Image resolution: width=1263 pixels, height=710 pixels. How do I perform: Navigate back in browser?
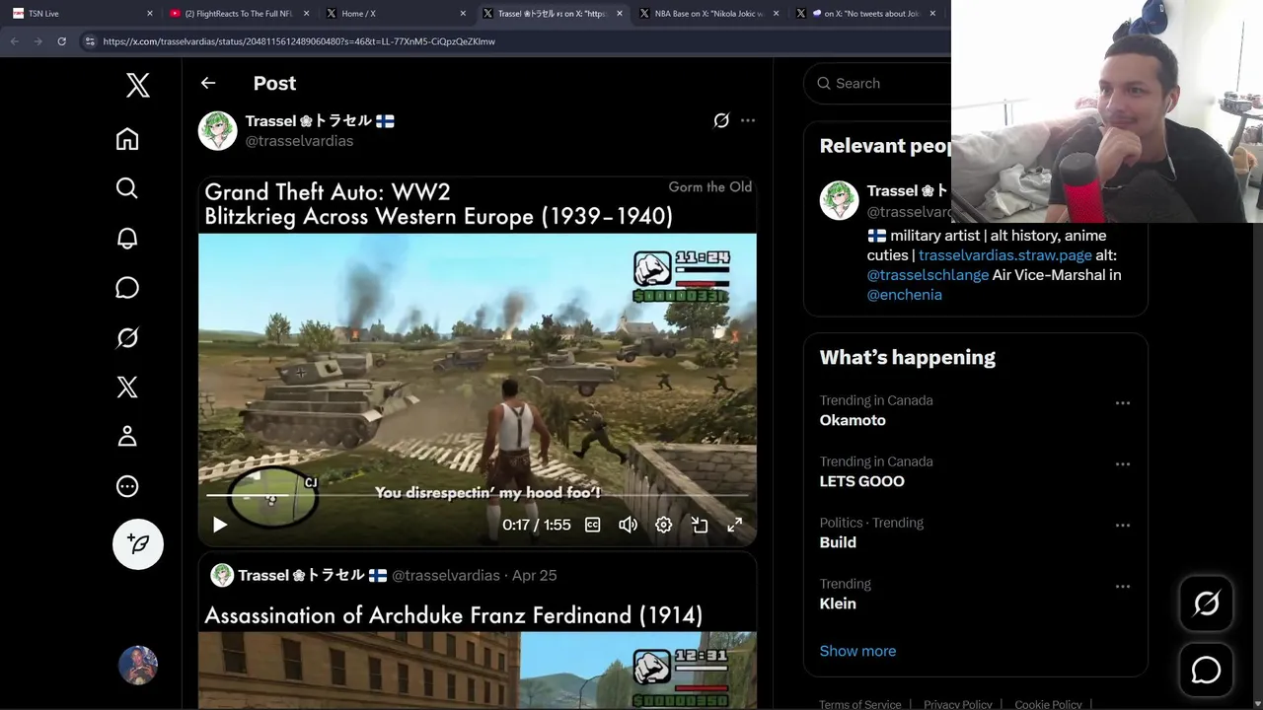[x=15, y=41]
